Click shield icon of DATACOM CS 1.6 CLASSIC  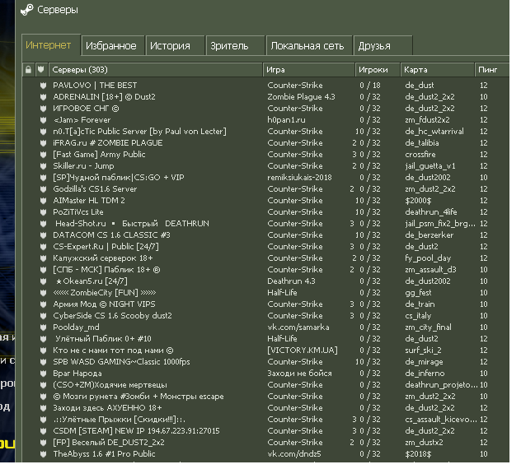43,235
